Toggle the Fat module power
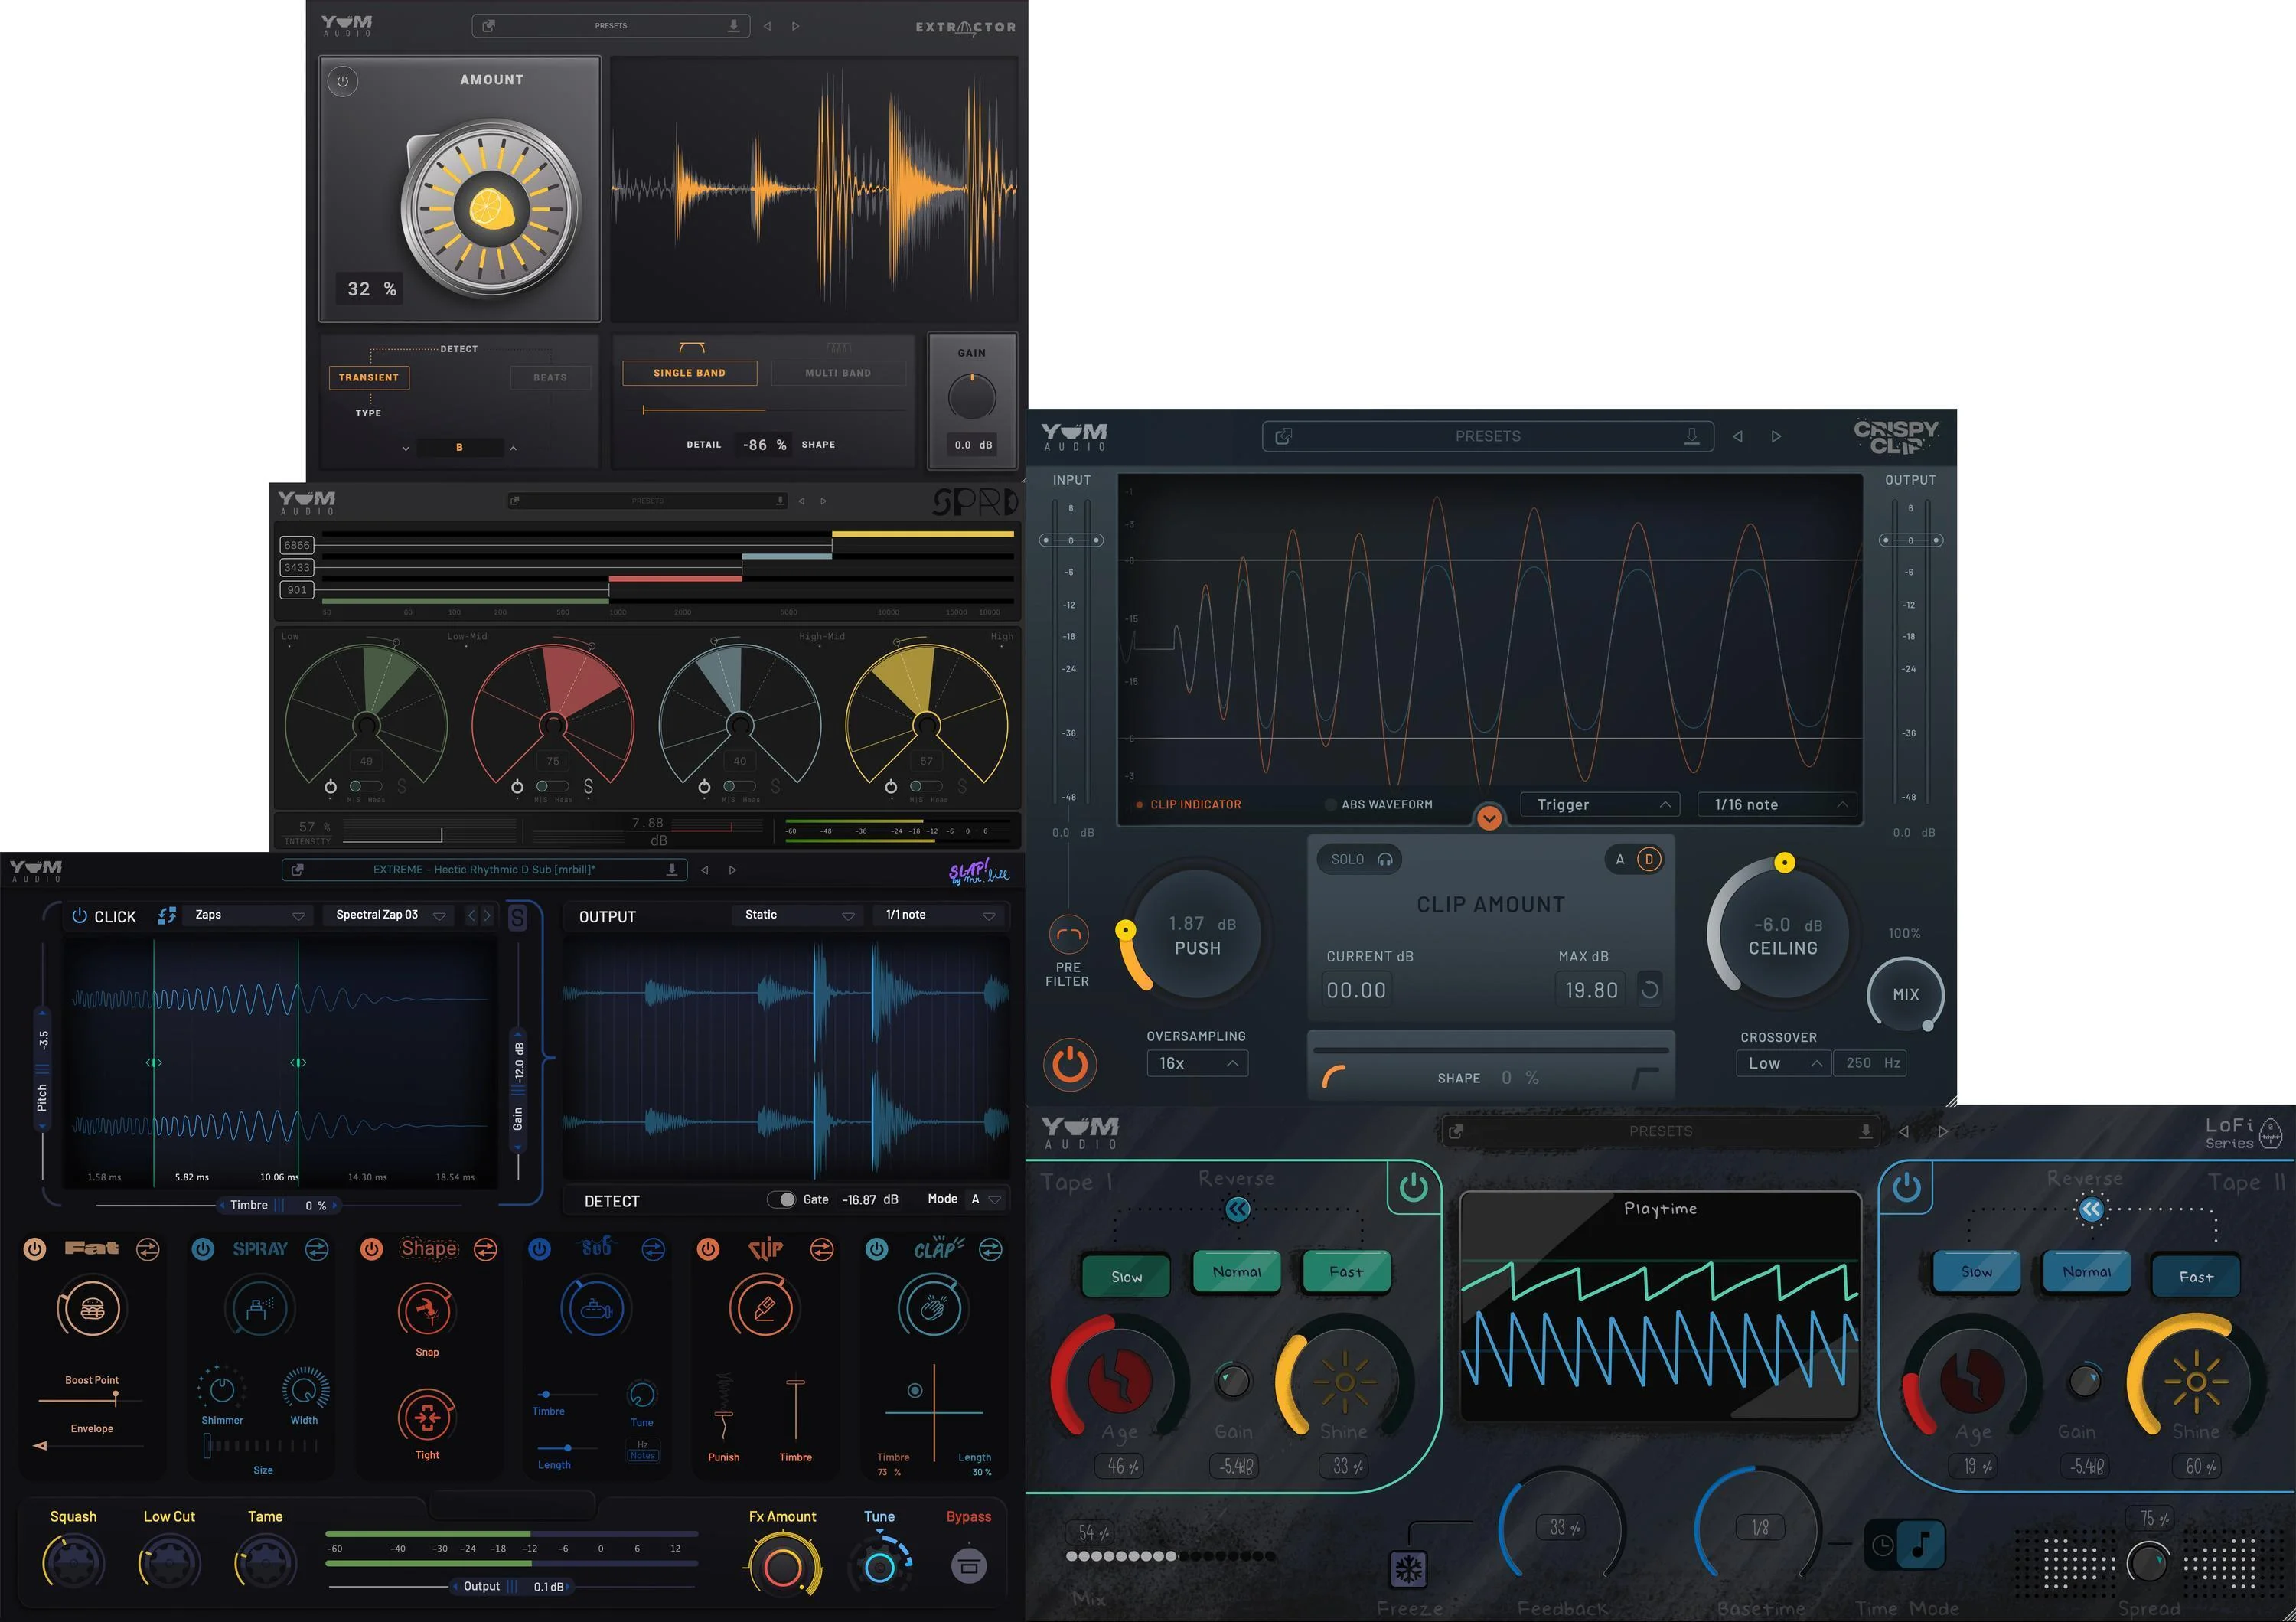Image resolution: width=2296 pixels, height=1622 pixels. 35,1249
